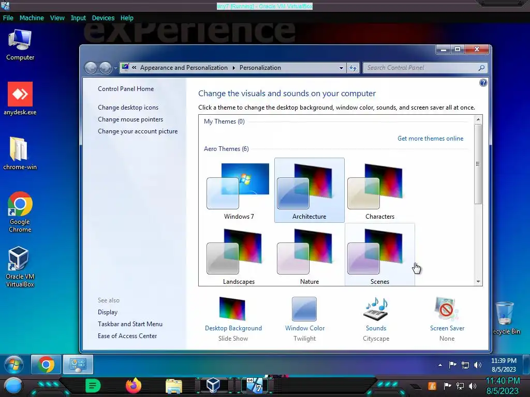Open the Computer desktop icon

20,44
